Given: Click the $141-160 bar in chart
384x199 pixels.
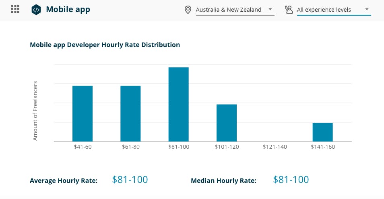Looking at the screenshot, I should [322, 132].
